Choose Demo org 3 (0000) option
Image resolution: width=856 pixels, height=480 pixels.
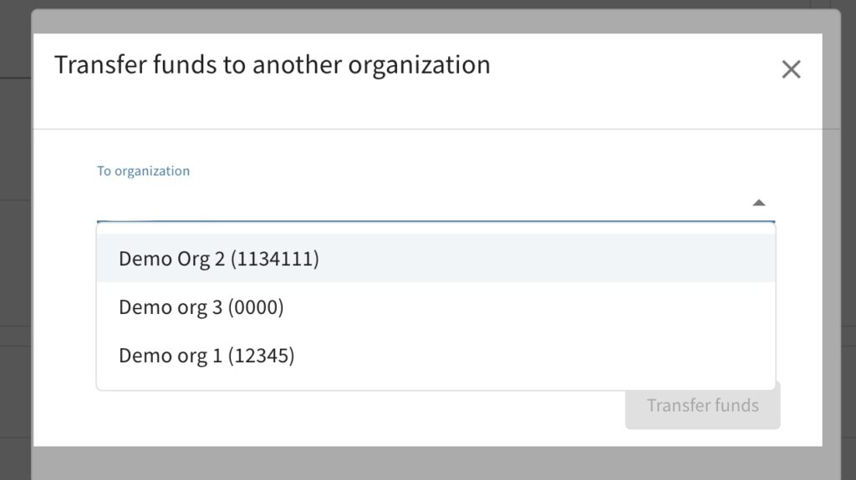point(201,307)
